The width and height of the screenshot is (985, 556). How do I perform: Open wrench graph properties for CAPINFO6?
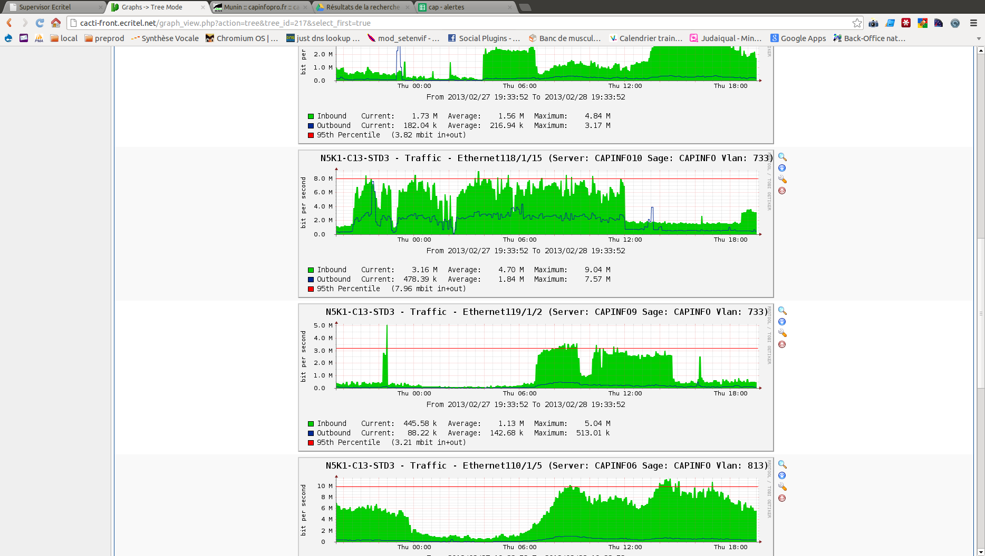click(x=782, y=487)
